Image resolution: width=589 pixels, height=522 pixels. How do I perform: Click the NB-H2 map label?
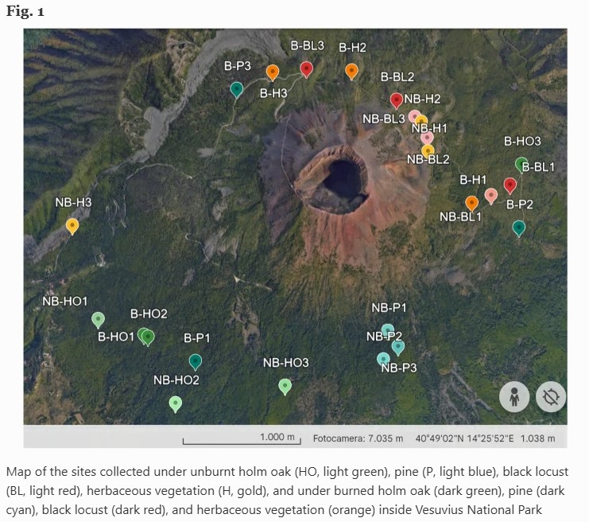(422, 99)
